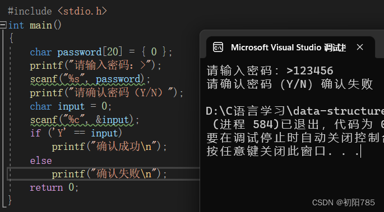Screen dimensions: 384x212
Task: Click the char password[20] declaration line
Action: click(x=101, y=52)
